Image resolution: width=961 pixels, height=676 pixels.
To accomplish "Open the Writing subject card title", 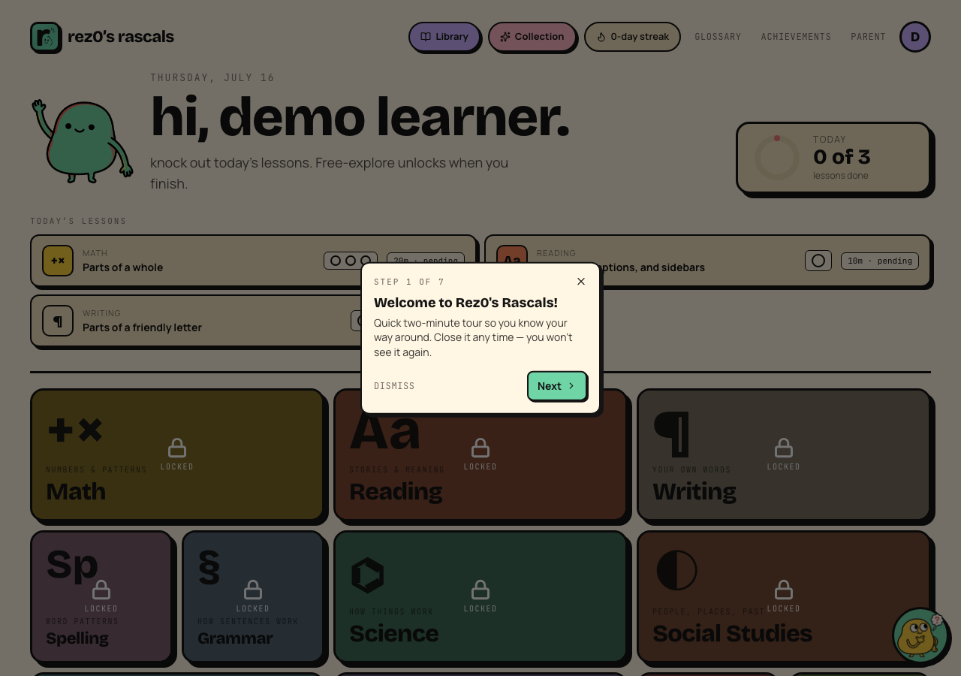I will 694,491.
